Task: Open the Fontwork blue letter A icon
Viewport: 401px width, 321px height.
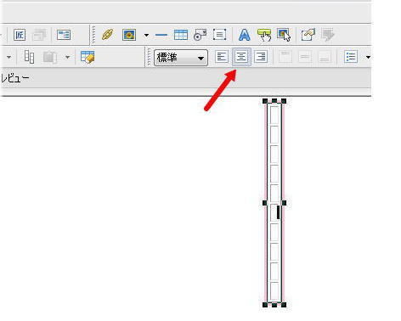Action: [x=245, y=35]
